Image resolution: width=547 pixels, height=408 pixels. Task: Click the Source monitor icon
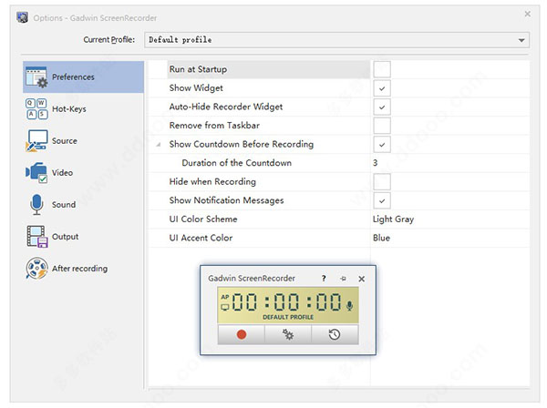(x=36, y=141)
